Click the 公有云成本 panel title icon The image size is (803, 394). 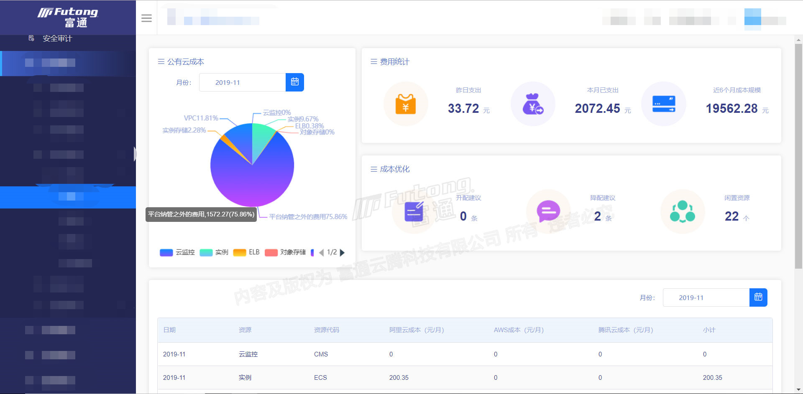click(x=161, y=62)
